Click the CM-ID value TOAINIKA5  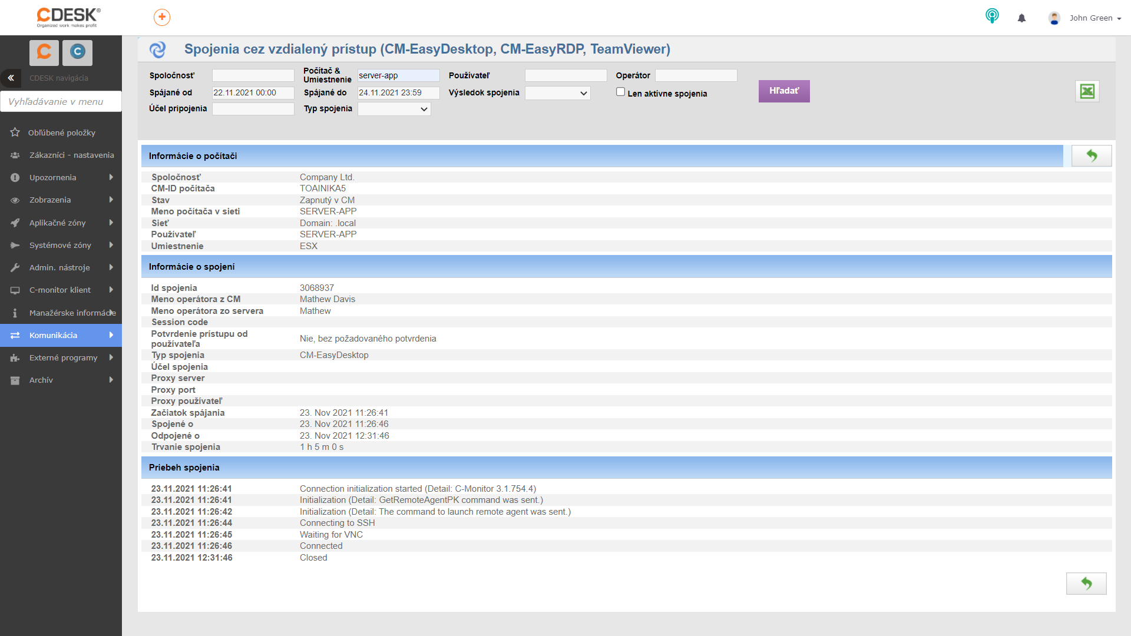point(323,188)
